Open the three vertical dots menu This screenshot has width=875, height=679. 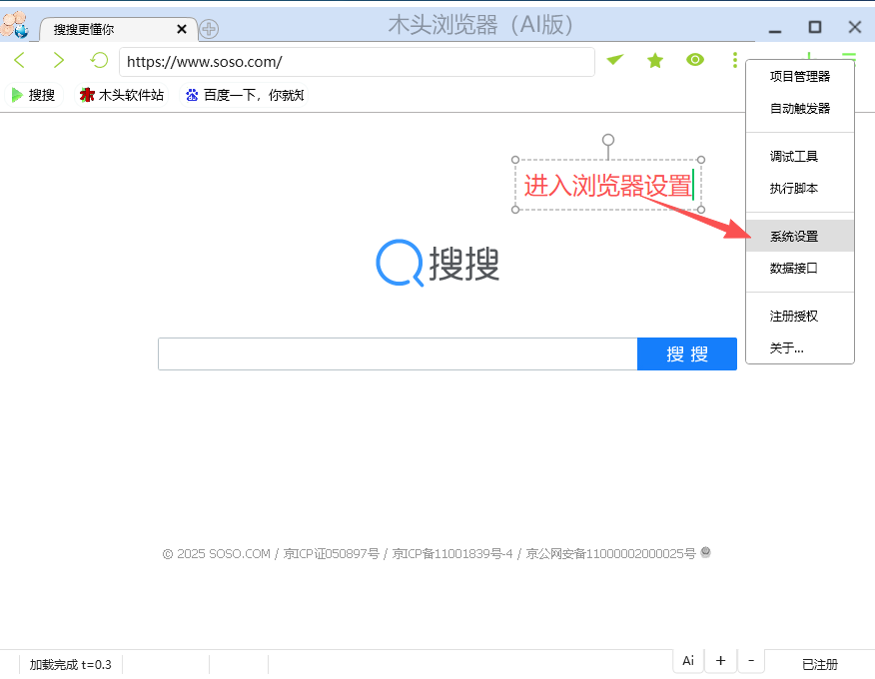click(x=735, y=60)
